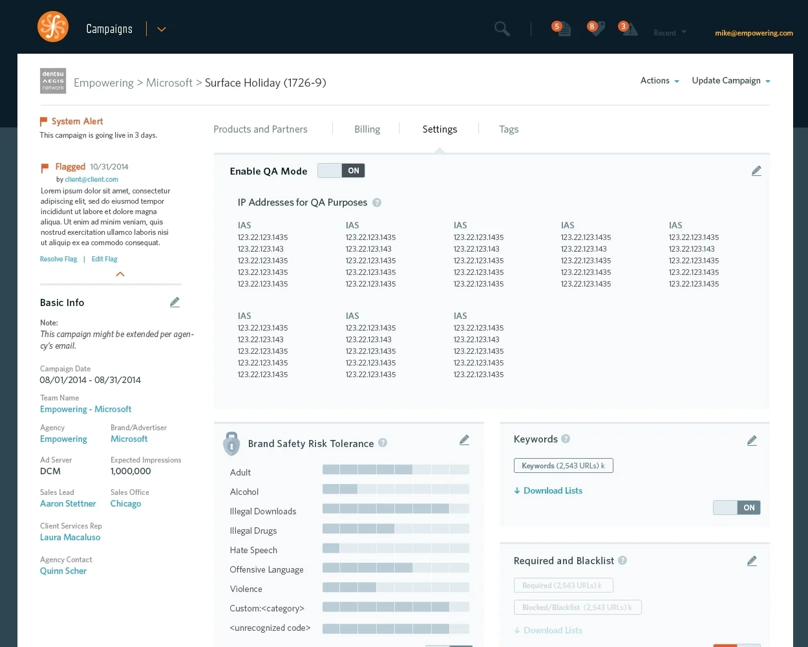The image size is (808, 647).
Task: Edit Brand Safety Risk Tolerance settings
Action: coord(464,440)
